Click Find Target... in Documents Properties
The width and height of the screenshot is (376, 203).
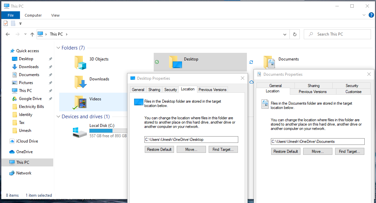349,151
